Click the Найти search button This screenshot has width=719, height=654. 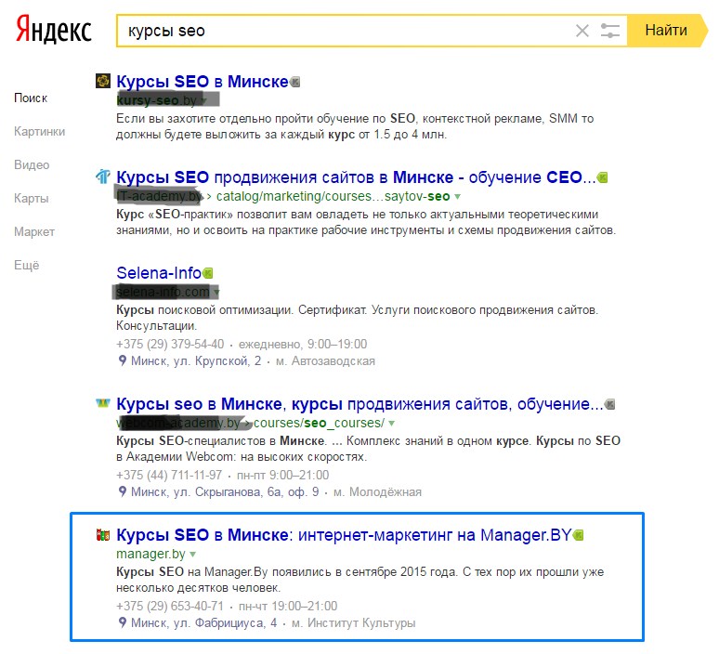666,31
